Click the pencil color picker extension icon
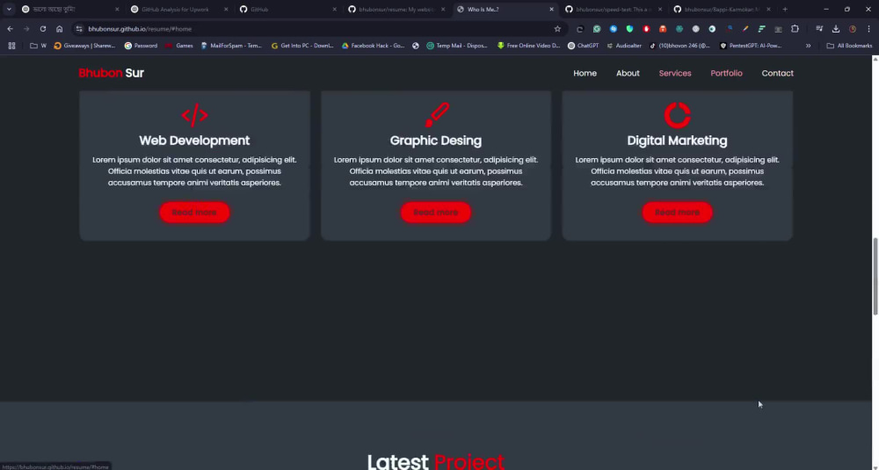Viewport: 879px width, 470px height. 745,29
